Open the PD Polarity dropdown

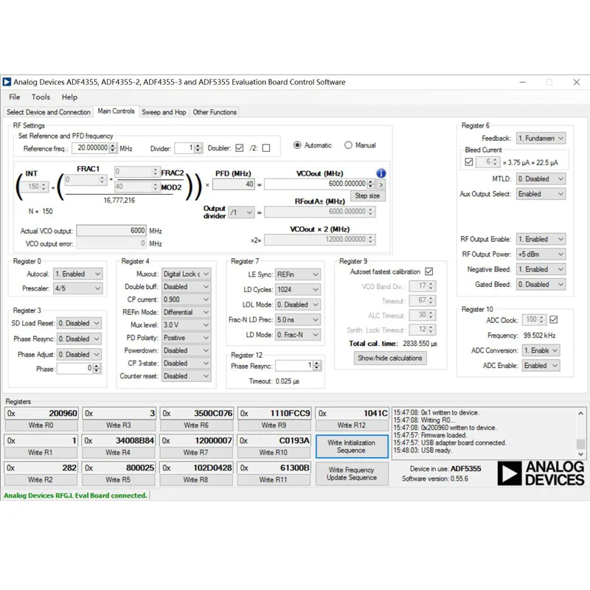click(186, 338)
